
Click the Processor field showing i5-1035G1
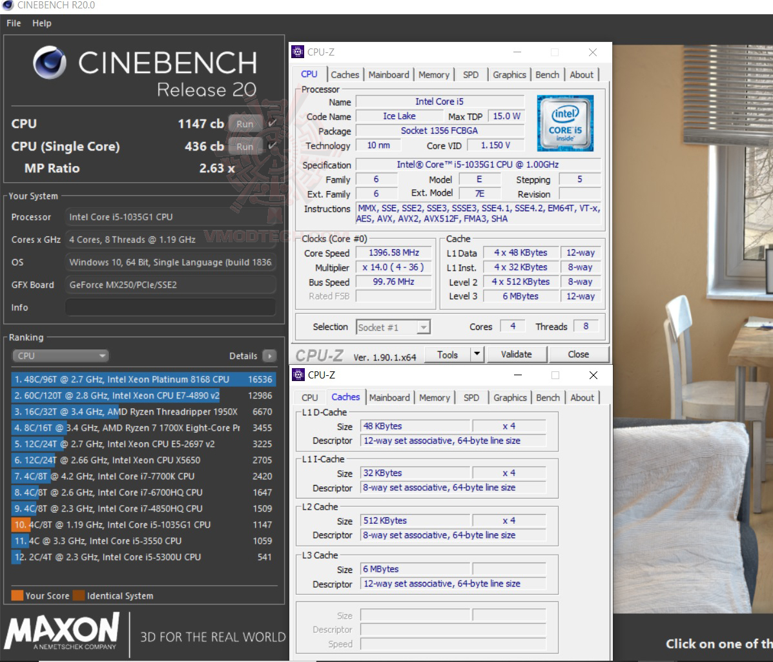(170, 217)
